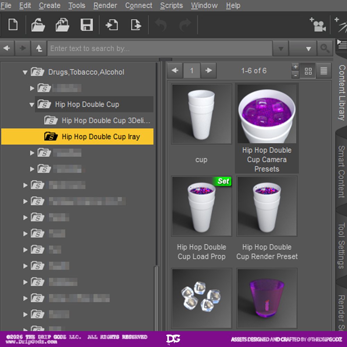
Task: Click the folder tree vertical scrollbar
Action: pyautogui.click(x=156, y=298)
